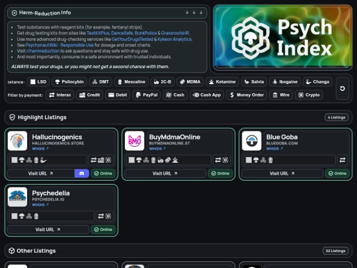Image resolution: width=357 pixels, height=268 pixels.
Task: Open WHOIS for Blue Goba
Action: pos(275,149)
